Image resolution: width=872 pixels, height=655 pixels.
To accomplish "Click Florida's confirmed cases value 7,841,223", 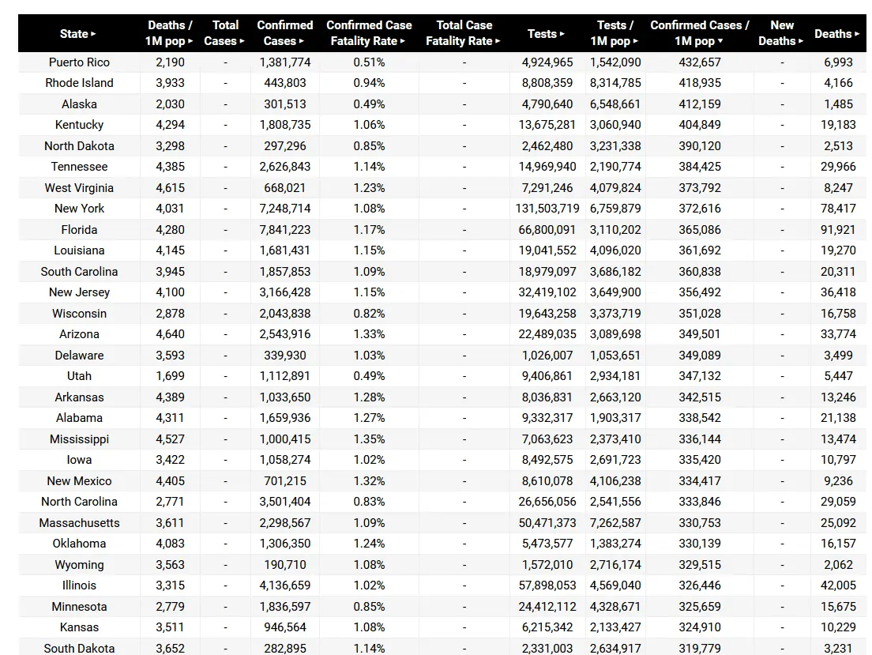I will (284, 230).
